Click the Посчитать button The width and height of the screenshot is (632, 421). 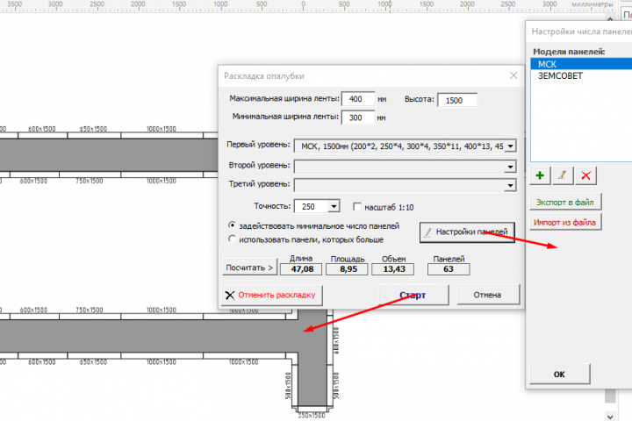pyautogui.click(x=249, y=268)
